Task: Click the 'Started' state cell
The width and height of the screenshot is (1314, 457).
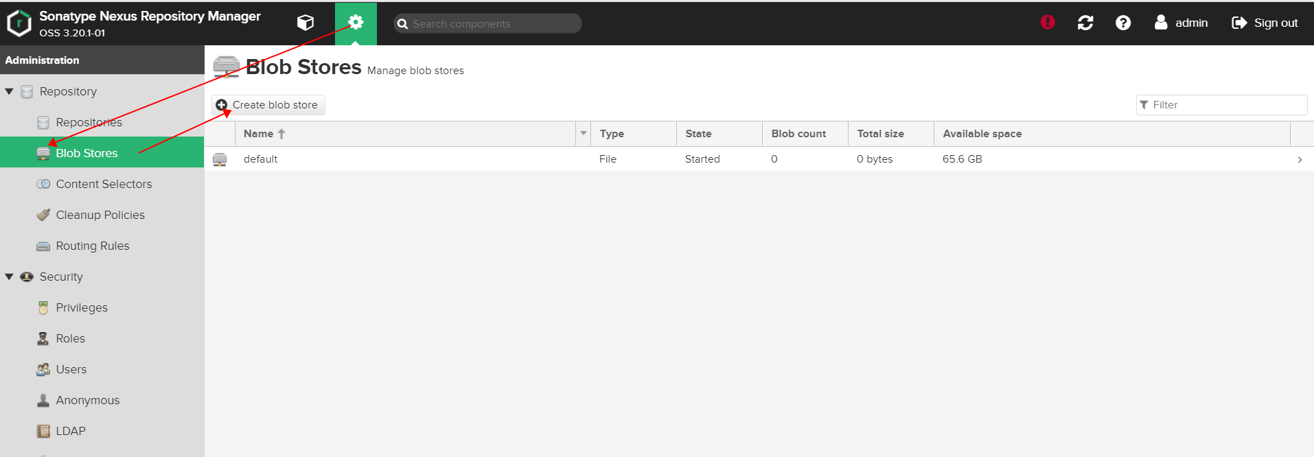Action: point(702,159)
